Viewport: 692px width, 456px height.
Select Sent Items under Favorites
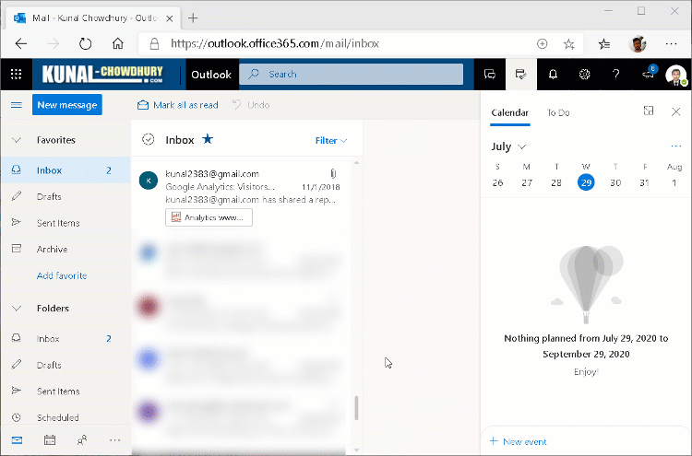point(66,223)
